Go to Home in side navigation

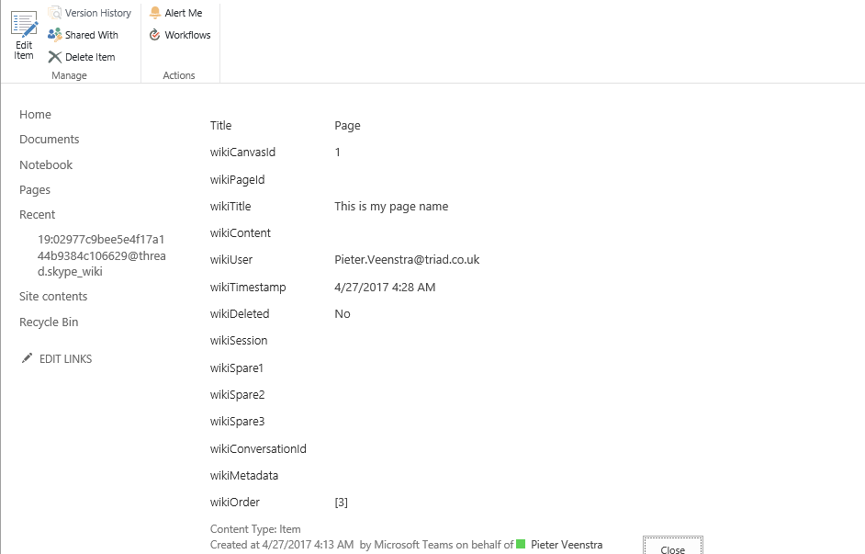tap(35, 114)
